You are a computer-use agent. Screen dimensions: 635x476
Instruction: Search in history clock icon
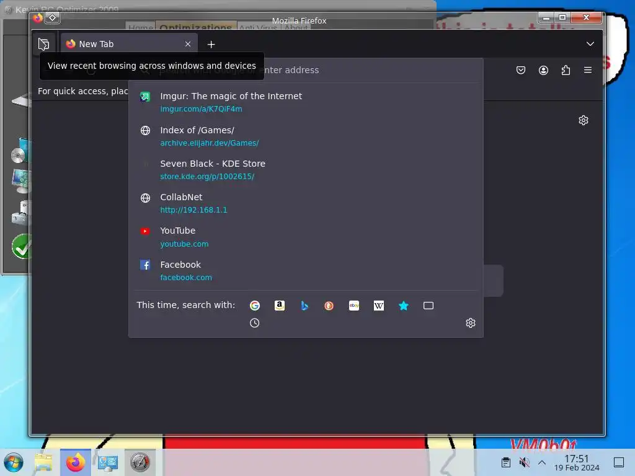255,323
